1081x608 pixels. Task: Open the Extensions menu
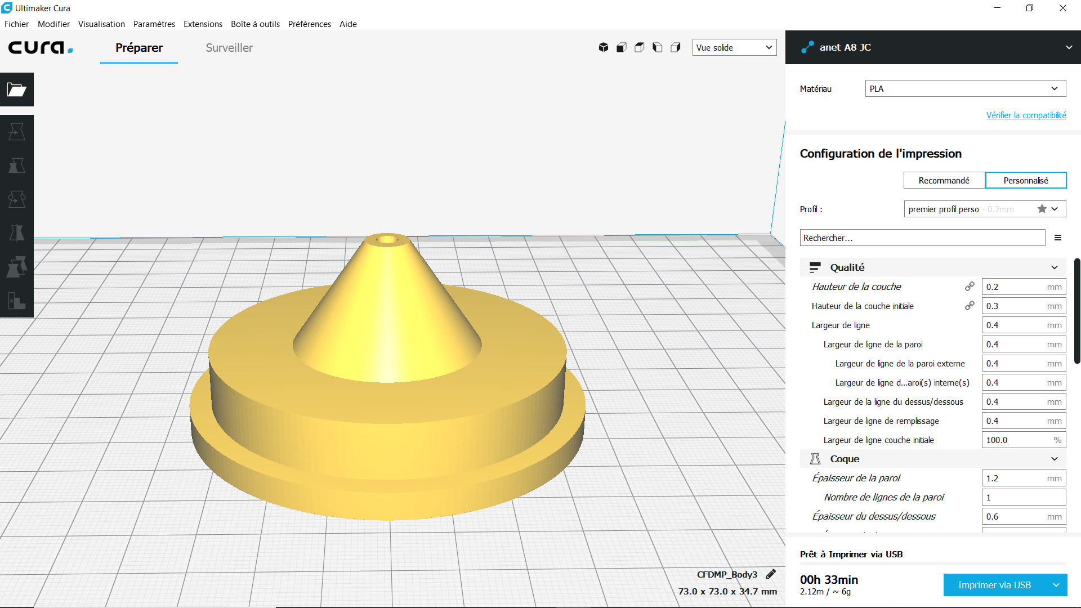203,24
